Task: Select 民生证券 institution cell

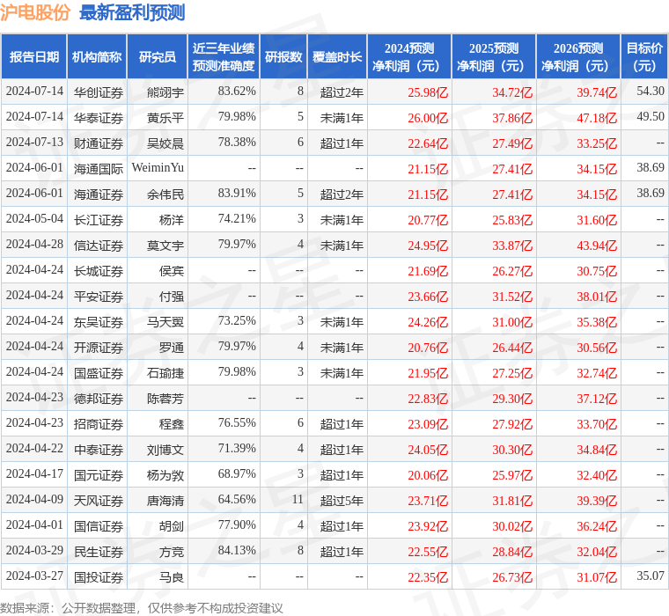Action: tap(99, 552)
